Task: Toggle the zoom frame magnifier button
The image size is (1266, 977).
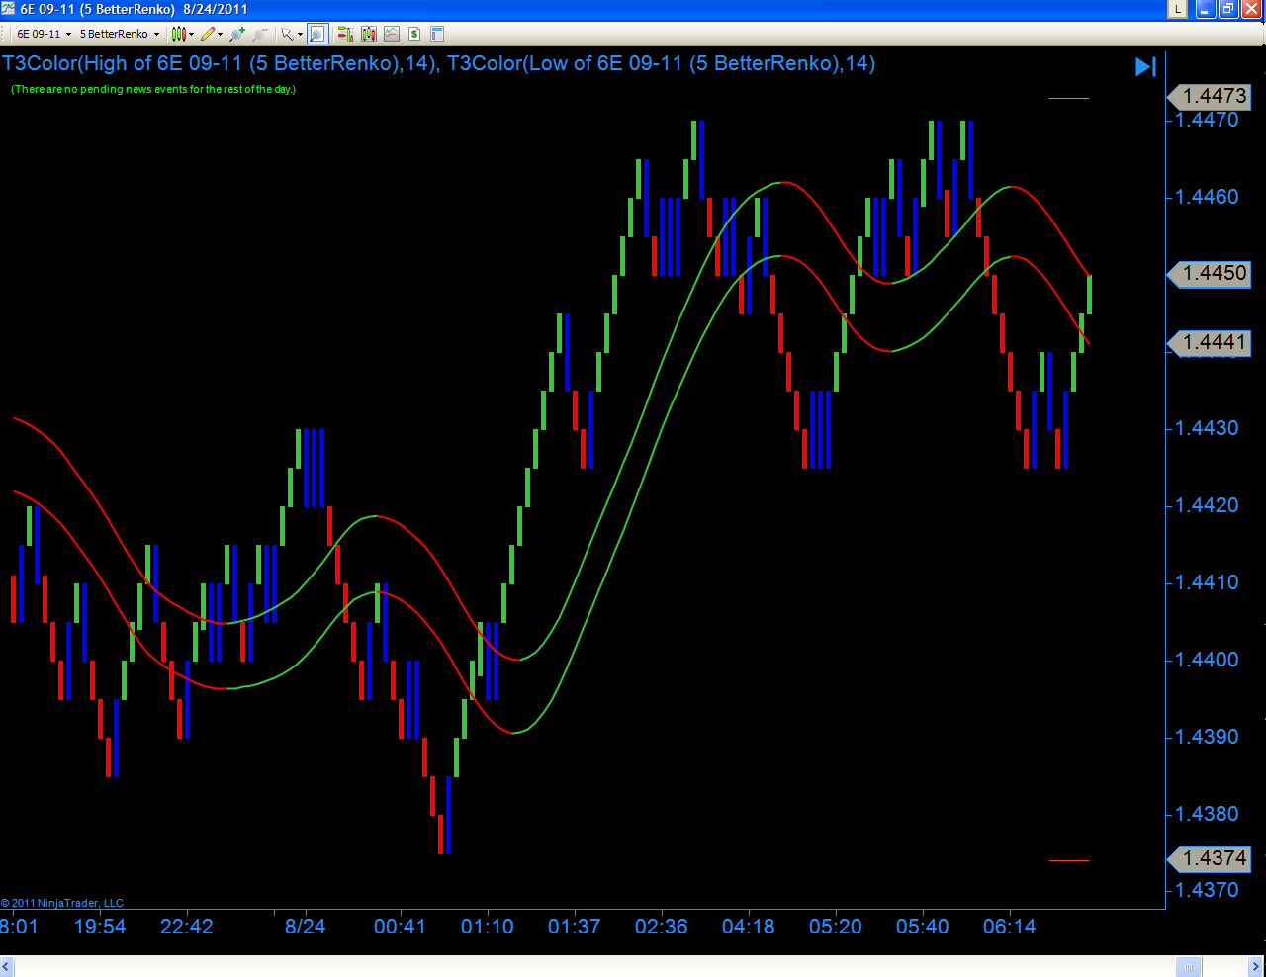Action: click(x=316, y=34)
